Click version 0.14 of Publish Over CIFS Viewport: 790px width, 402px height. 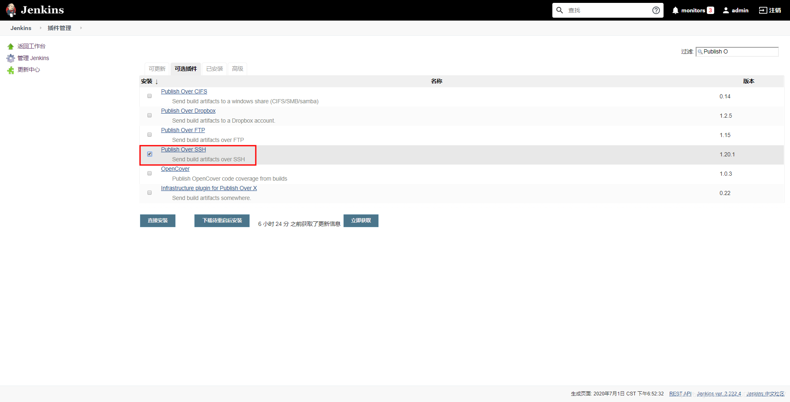(725, 96)
